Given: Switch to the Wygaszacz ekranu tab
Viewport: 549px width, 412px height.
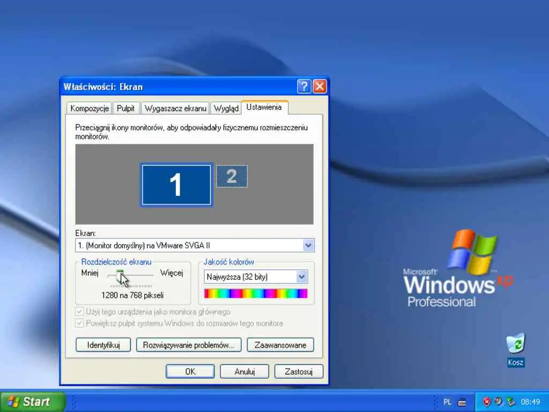Looking at the screenshot, I should click(x=175, y=108).
